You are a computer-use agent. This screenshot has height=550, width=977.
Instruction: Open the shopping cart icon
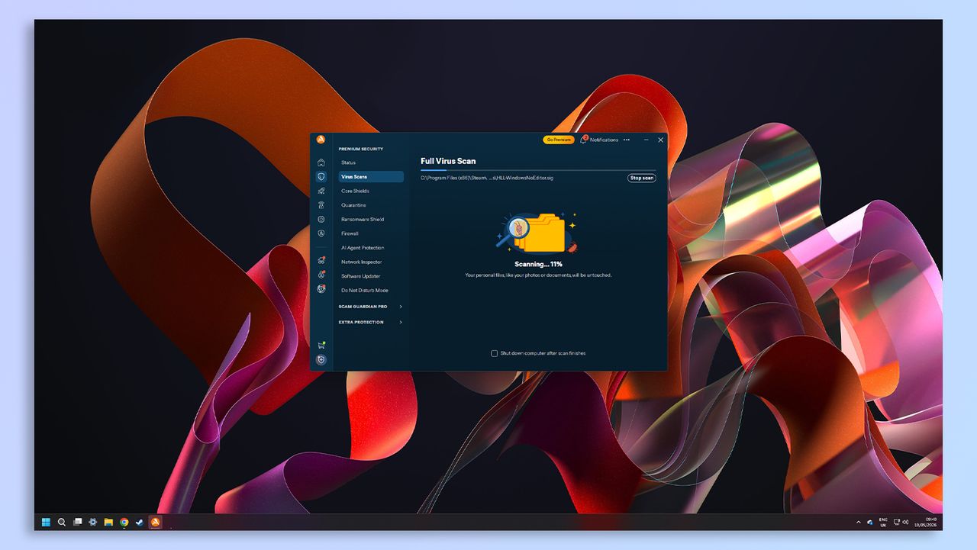321,345
